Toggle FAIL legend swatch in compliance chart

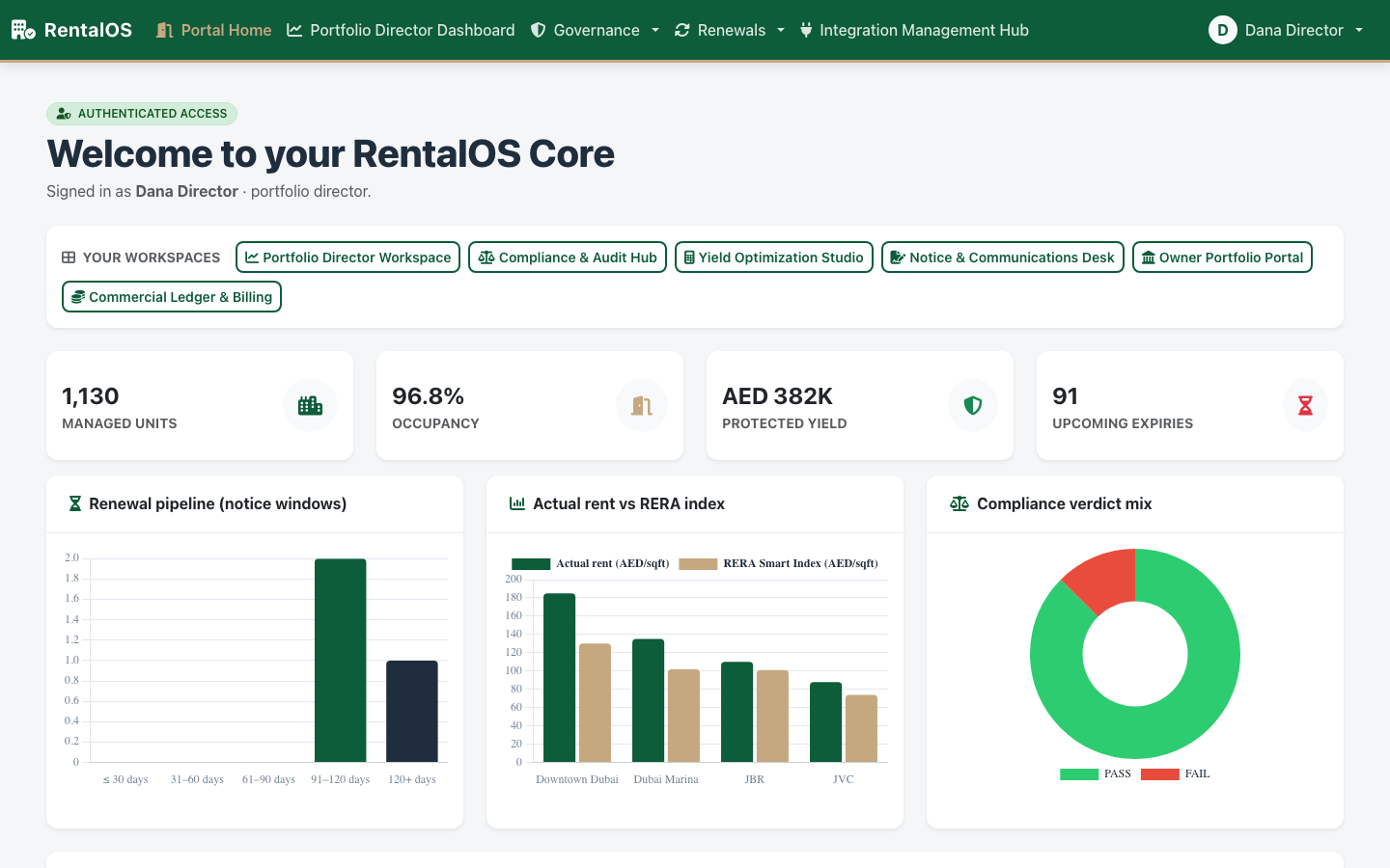1160,774
